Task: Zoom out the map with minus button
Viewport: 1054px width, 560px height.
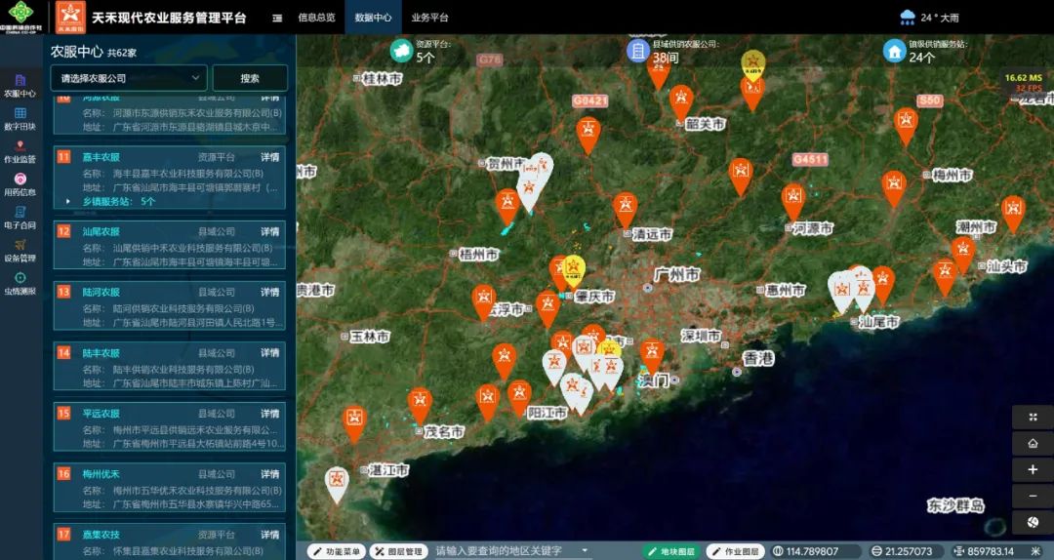Action: [1033, 496]
